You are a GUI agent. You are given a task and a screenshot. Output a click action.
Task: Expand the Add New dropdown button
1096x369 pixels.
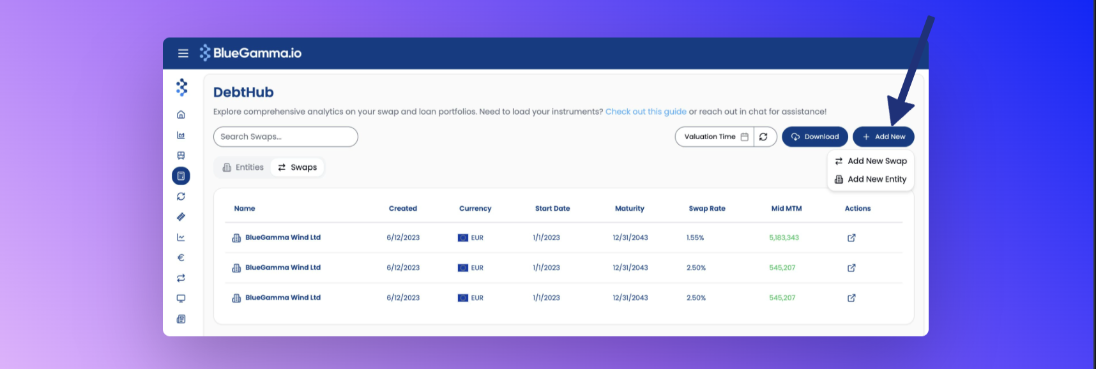pos(883,137)
